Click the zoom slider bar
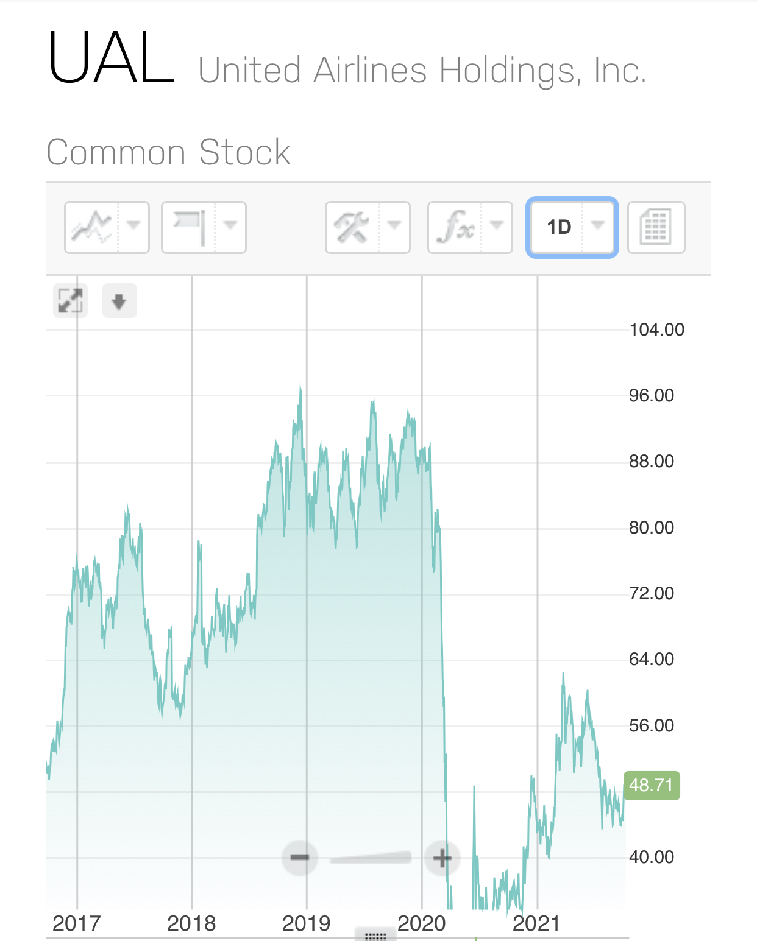The width and height of the screenshot is (757, 941). click(x=371, y=858)
